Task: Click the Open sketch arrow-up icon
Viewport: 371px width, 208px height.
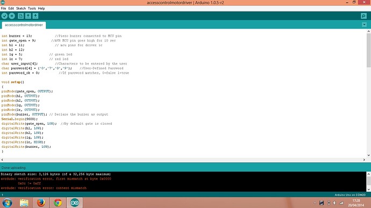Action: [28, 16]
